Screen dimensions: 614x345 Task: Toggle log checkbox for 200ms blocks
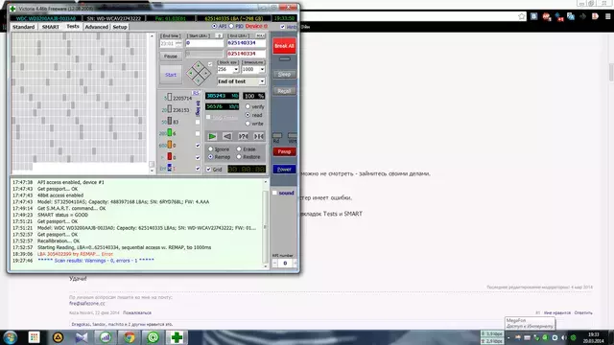198,134
